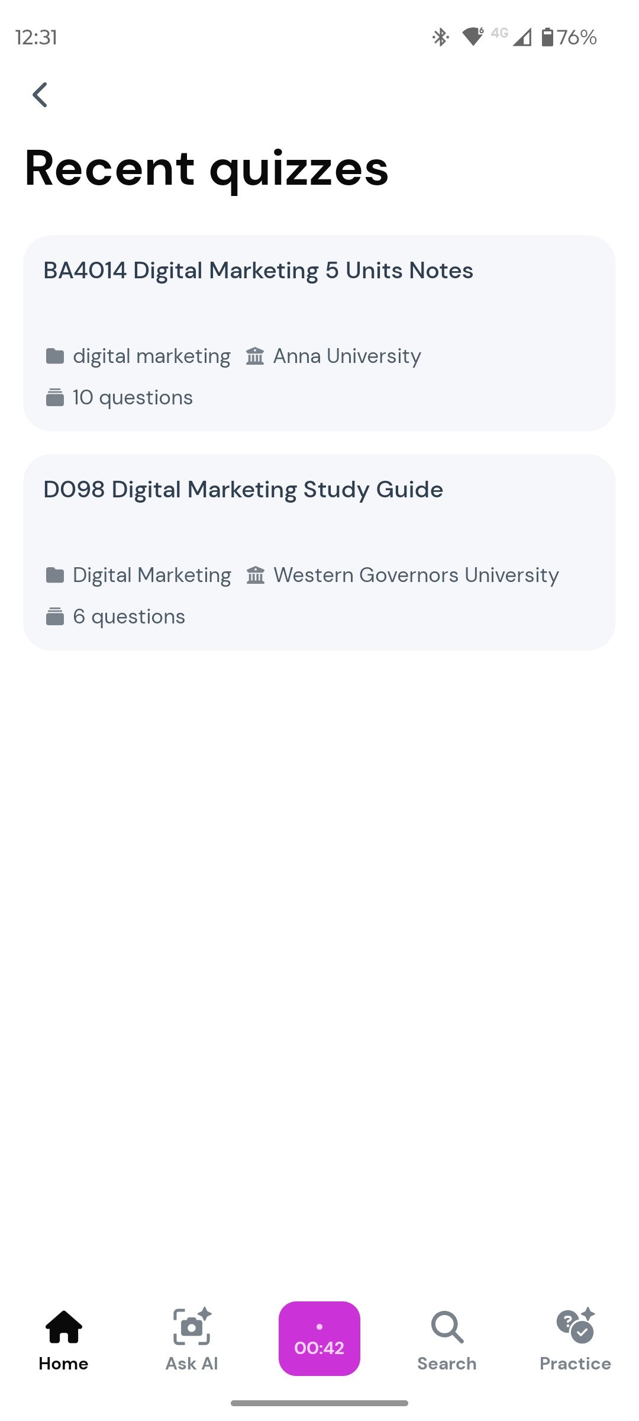This screenshot has width=639, height=1421.
Task: Tap the 10 questions count text
Action: click(133, 397)
